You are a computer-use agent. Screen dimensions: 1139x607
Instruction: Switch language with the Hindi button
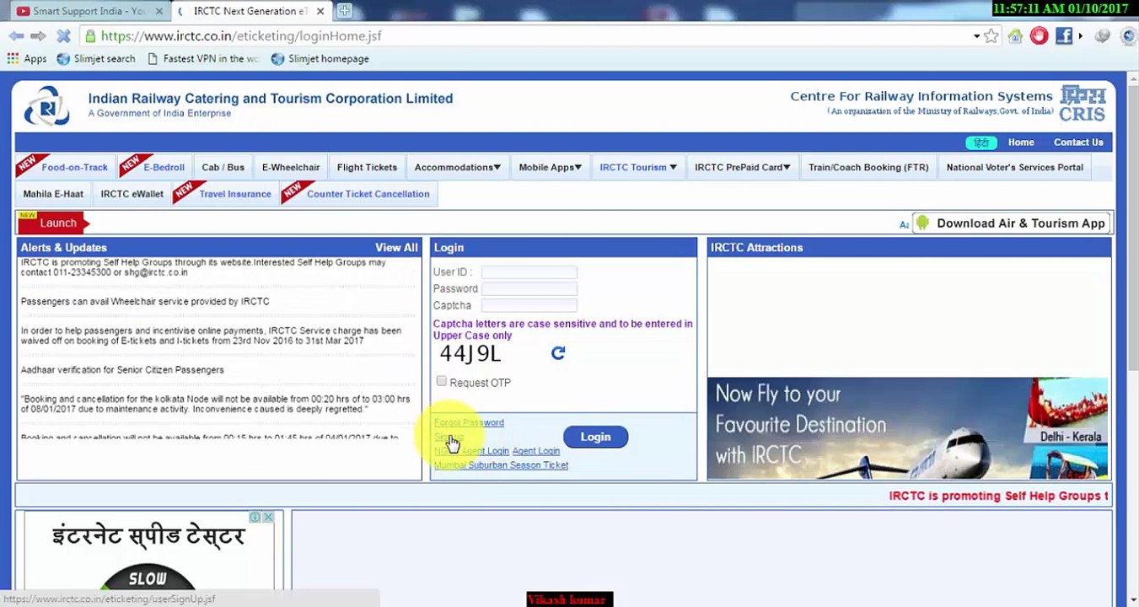tap(981, 142)
